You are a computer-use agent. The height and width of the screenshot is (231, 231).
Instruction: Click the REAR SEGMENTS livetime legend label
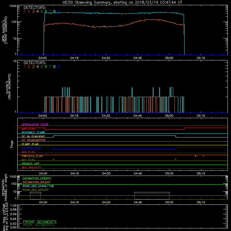39,225
